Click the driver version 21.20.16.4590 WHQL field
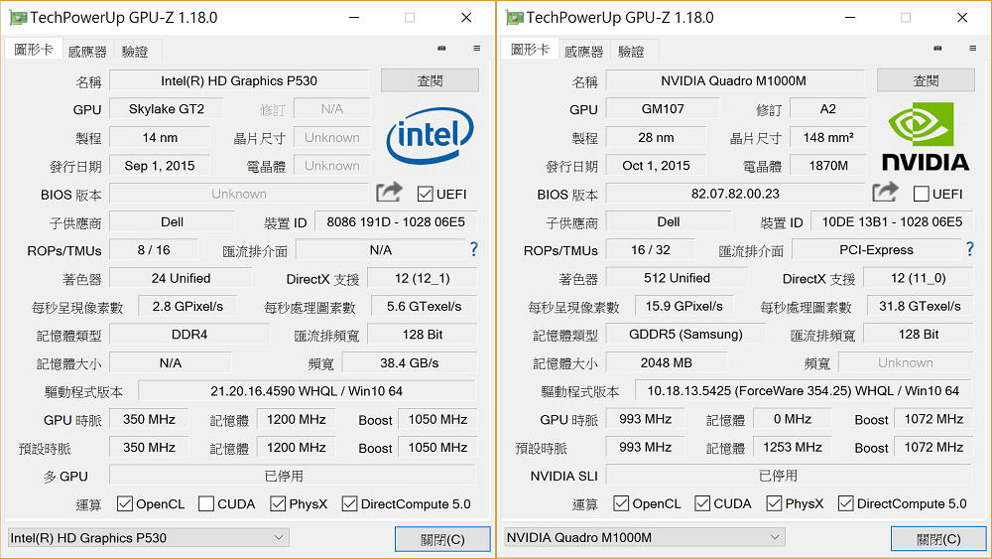Image resolution: width=992 pixels, height=559 pixels. coord(307,391)
